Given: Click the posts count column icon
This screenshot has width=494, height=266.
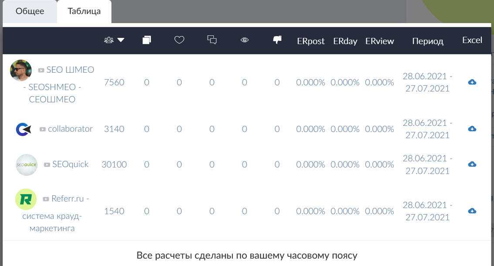Looking at the screenshot, I should click(146, 40).
